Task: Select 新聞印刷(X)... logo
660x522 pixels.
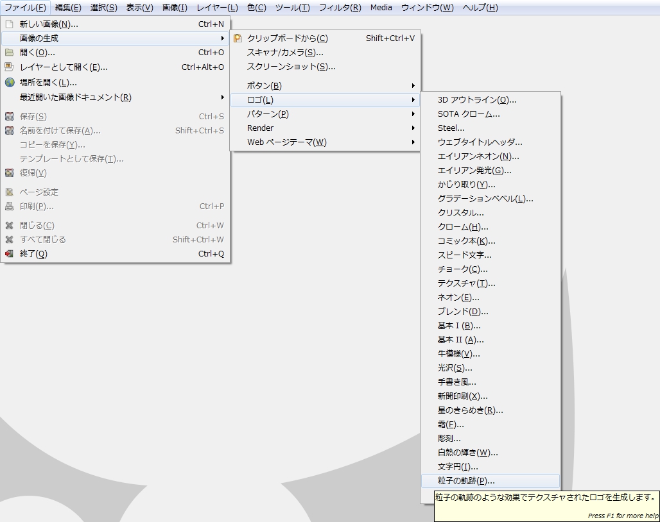Action: coord(491,396)
